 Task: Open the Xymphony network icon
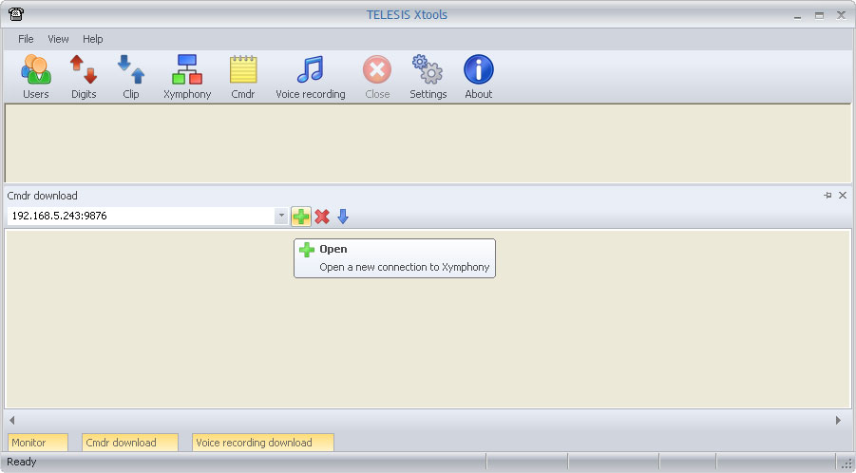187,76
